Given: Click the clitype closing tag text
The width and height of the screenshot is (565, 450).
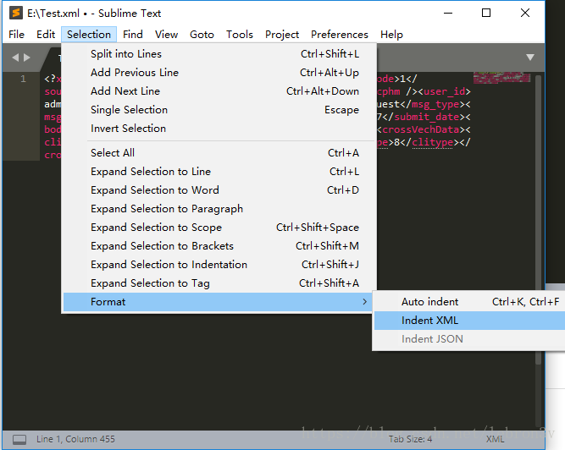Looking at the screenshot, I should coord(432,142).
